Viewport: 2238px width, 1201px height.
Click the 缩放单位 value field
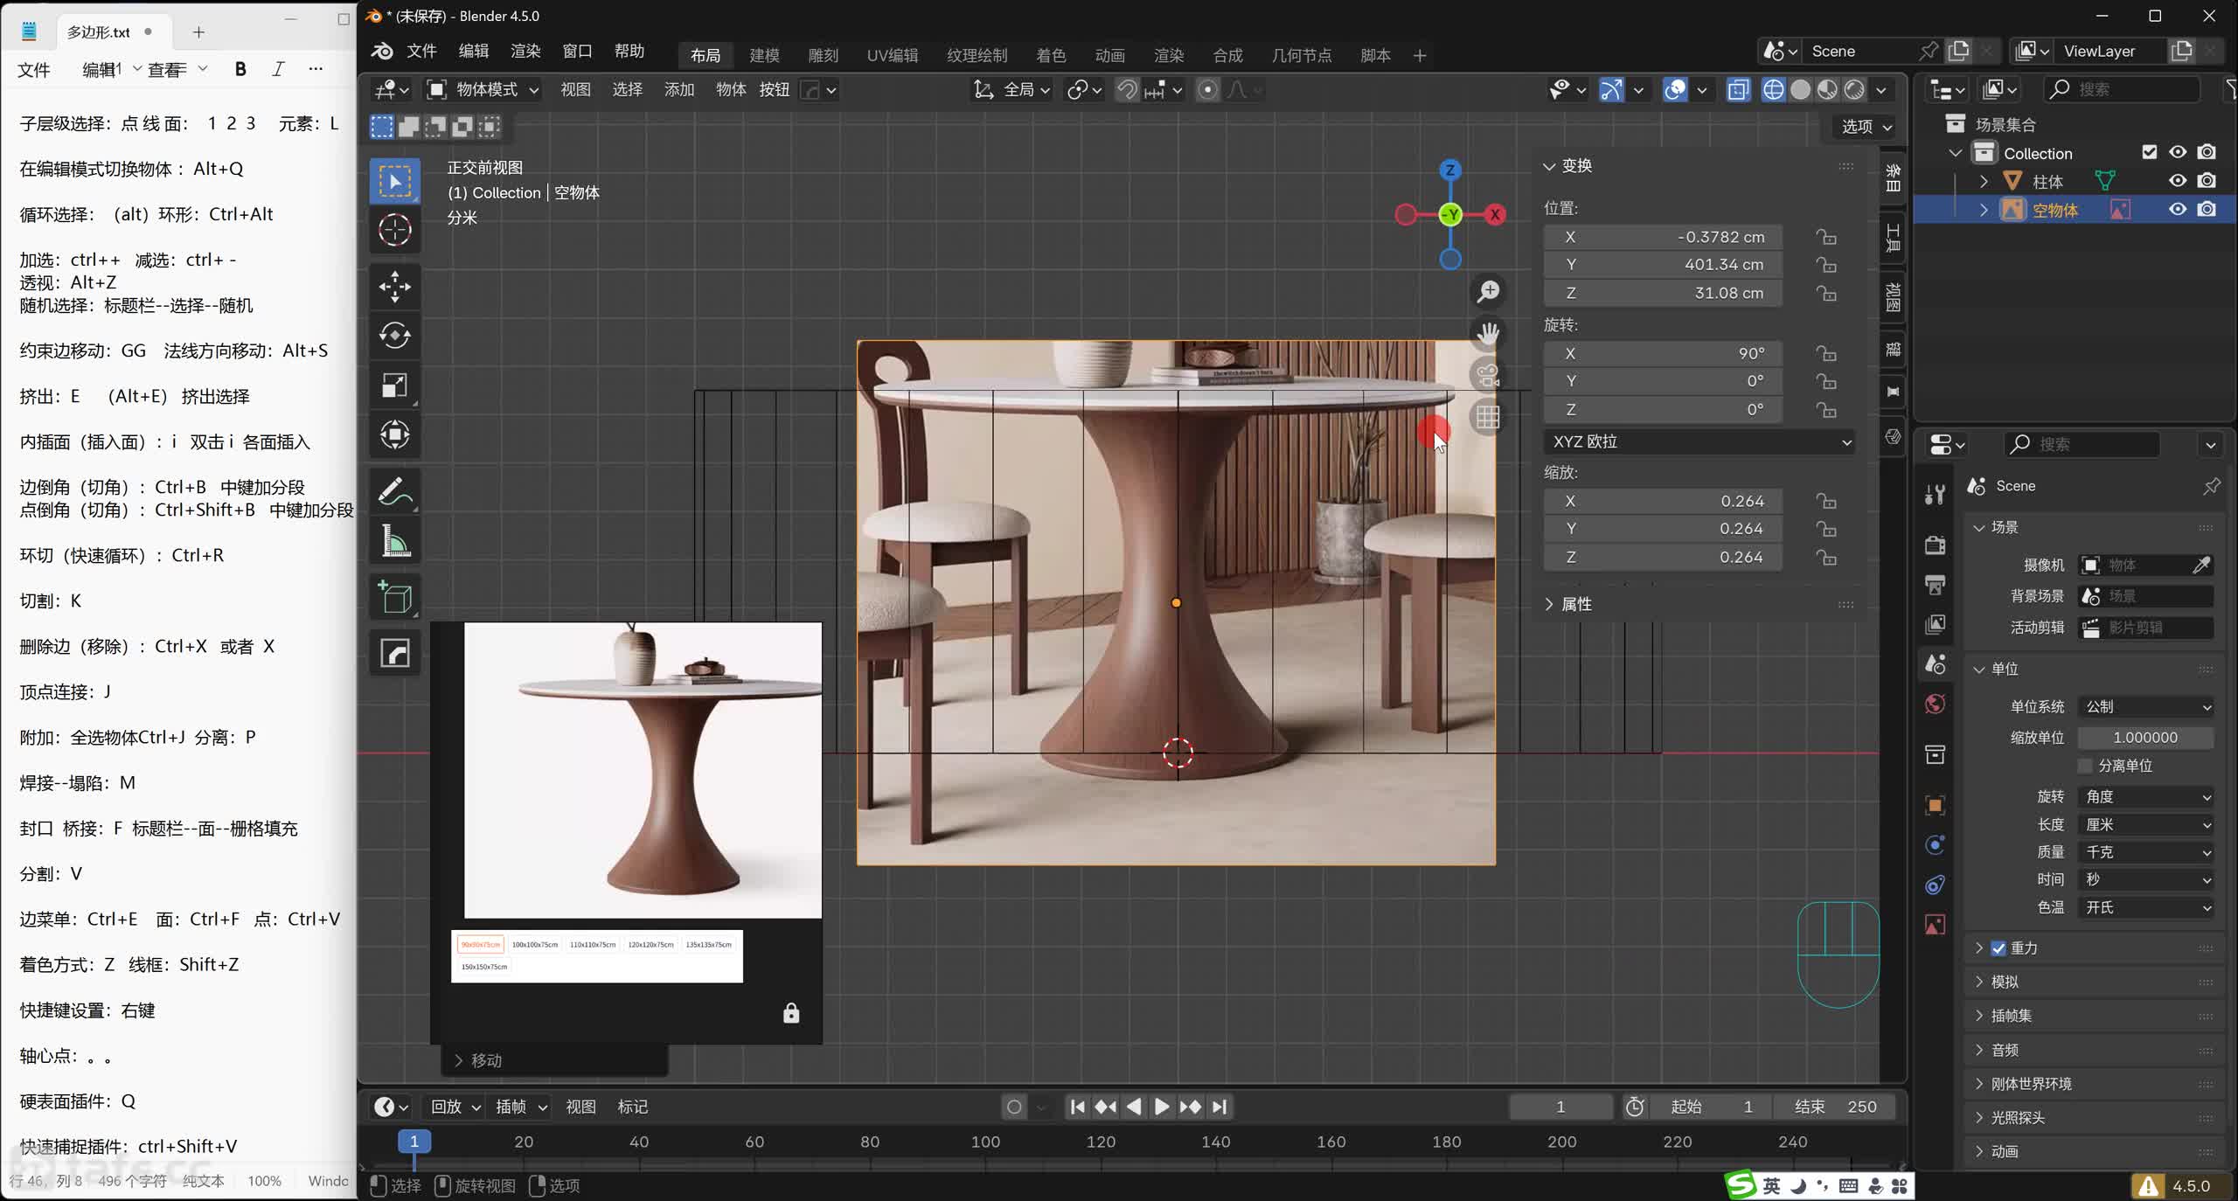(2144, 738)
